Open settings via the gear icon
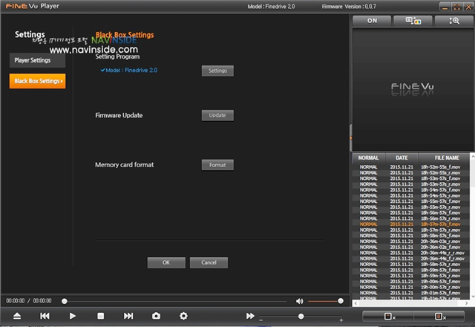 coord(183,316)
